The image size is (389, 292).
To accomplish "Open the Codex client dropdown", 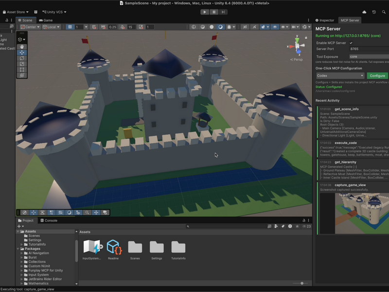I will pos(340,75).
